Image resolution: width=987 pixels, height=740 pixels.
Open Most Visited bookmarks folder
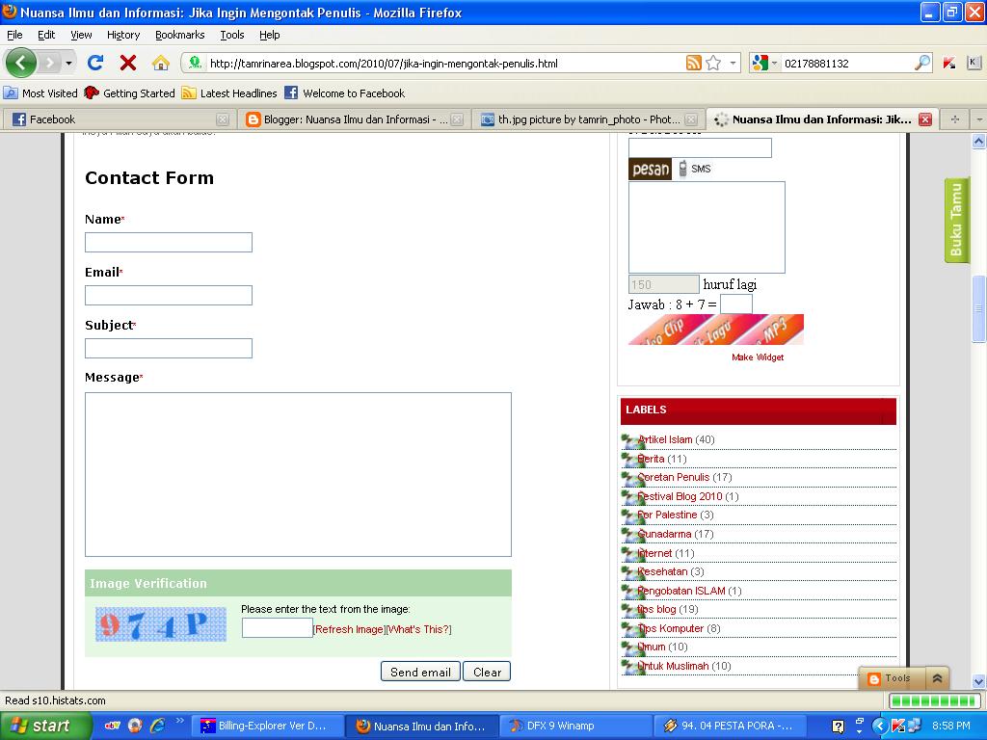tap(40, 93)
